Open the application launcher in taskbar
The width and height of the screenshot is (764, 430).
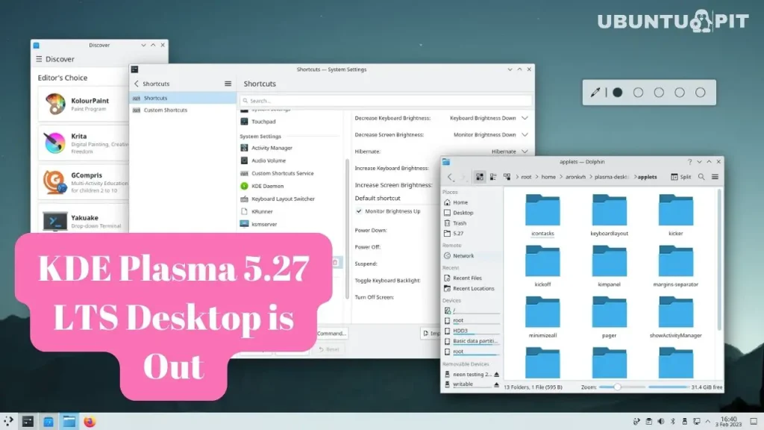click(8, 421)
